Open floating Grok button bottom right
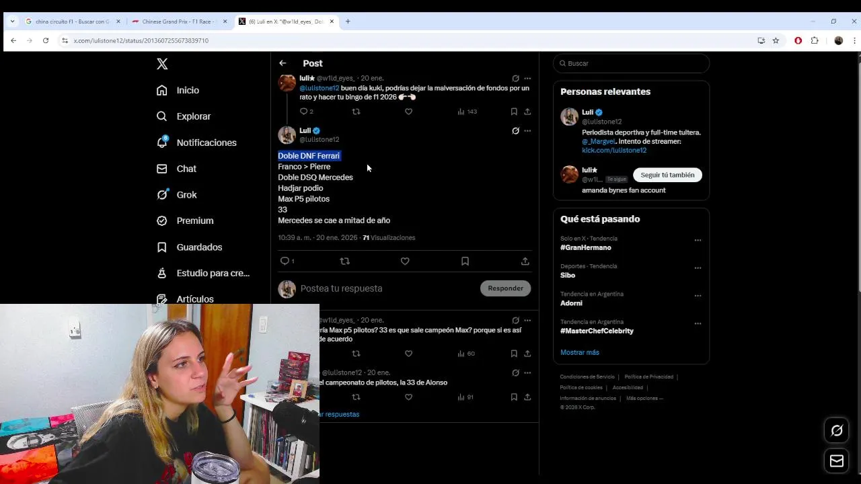The height and width of the screenshot is (484, 861). (x=837, y=430)
